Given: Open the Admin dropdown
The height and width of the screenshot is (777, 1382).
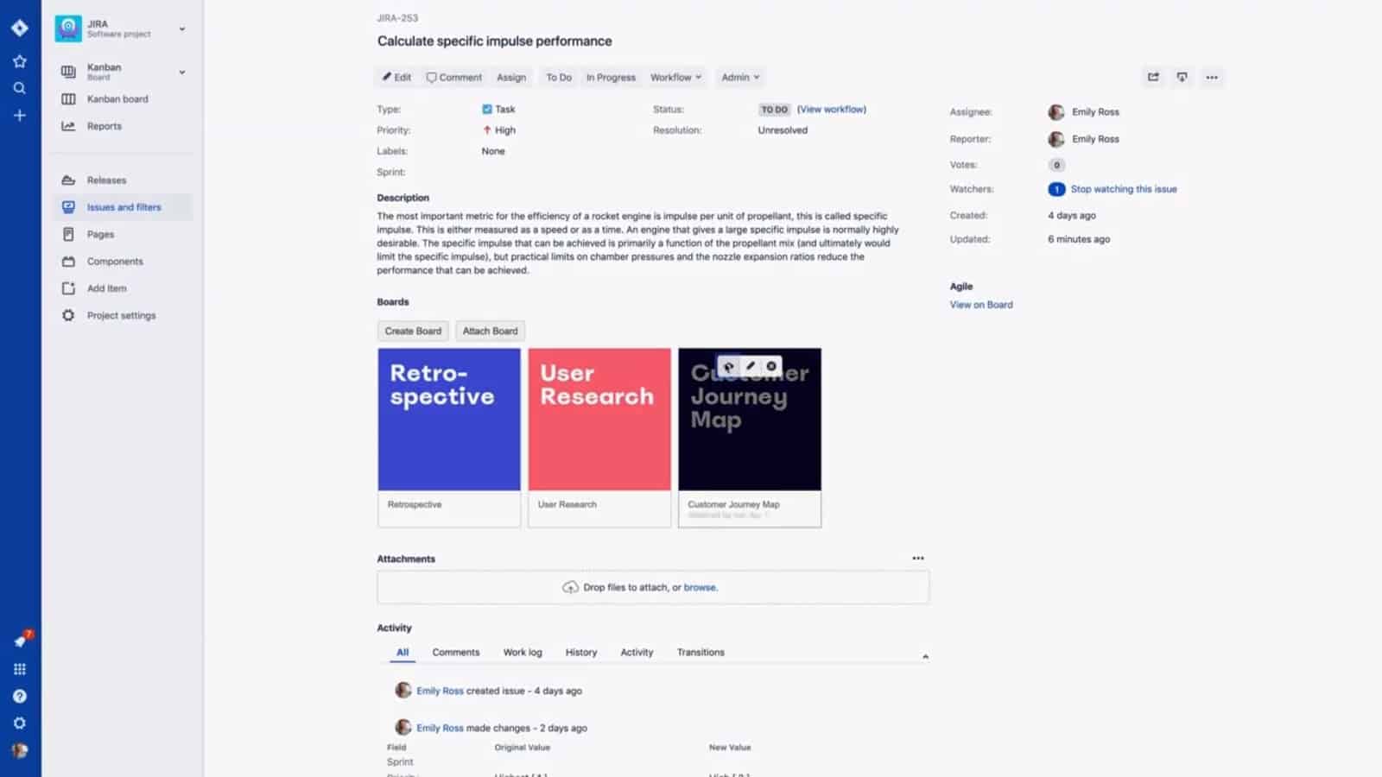Looking at the screenshot, I should click(x=739, y=77).
